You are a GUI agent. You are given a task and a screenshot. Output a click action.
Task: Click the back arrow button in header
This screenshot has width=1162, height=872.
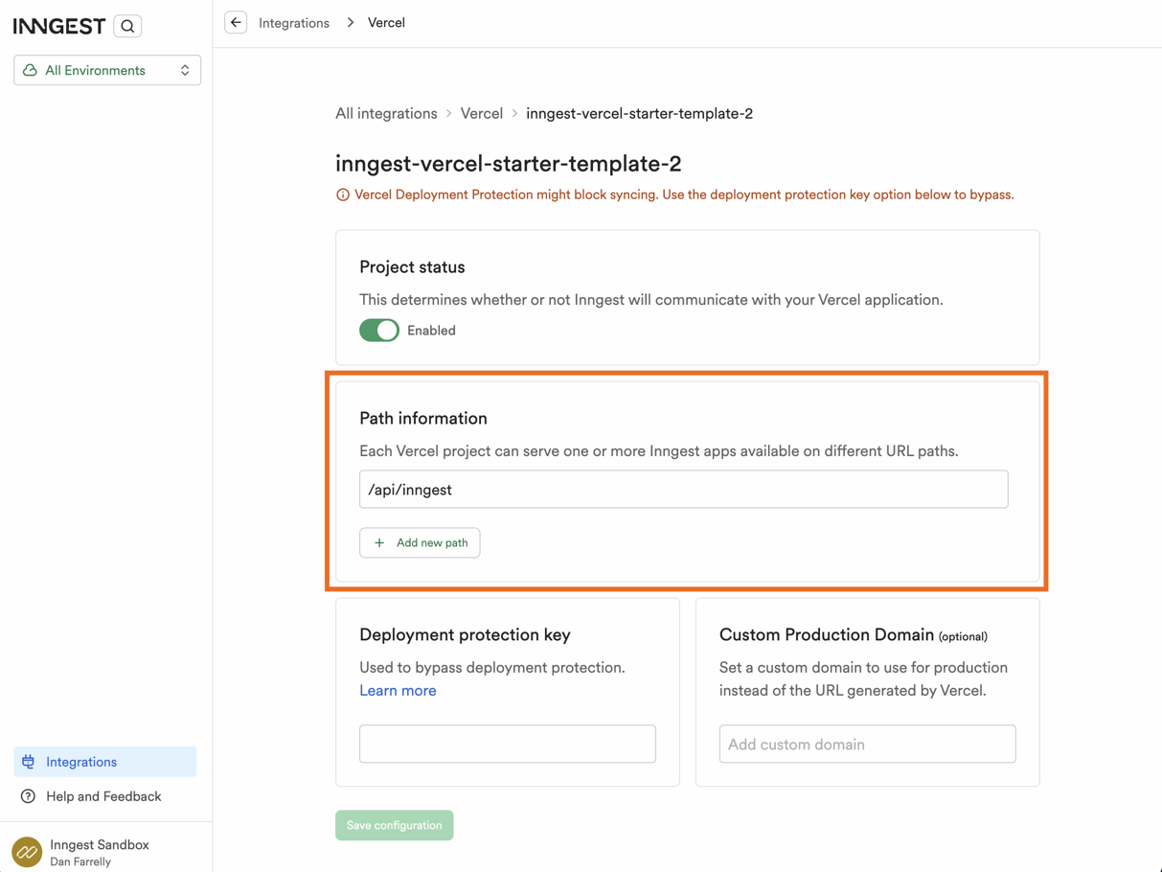(236, 22)
